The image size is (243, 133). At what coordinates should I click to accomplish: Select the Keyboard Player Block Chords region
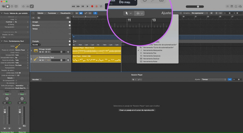(x=97, y=50)
